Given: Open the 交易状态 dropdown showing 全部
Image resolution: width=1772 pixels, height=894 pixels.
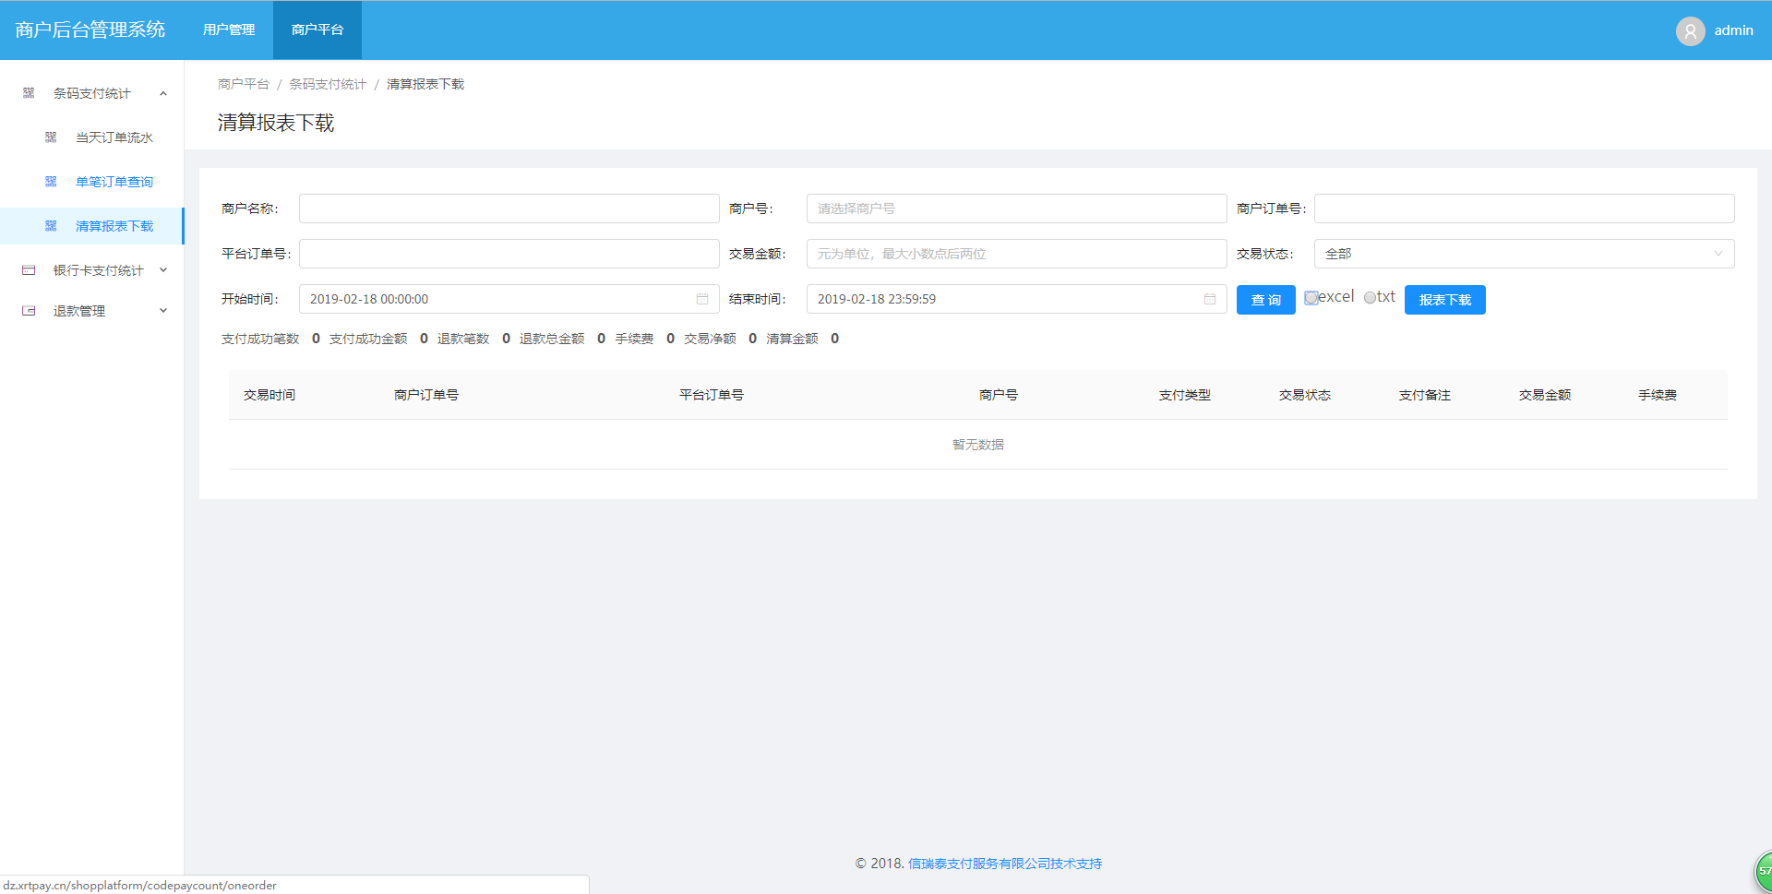Looking at the screenshot, I should coord(1524,254).
